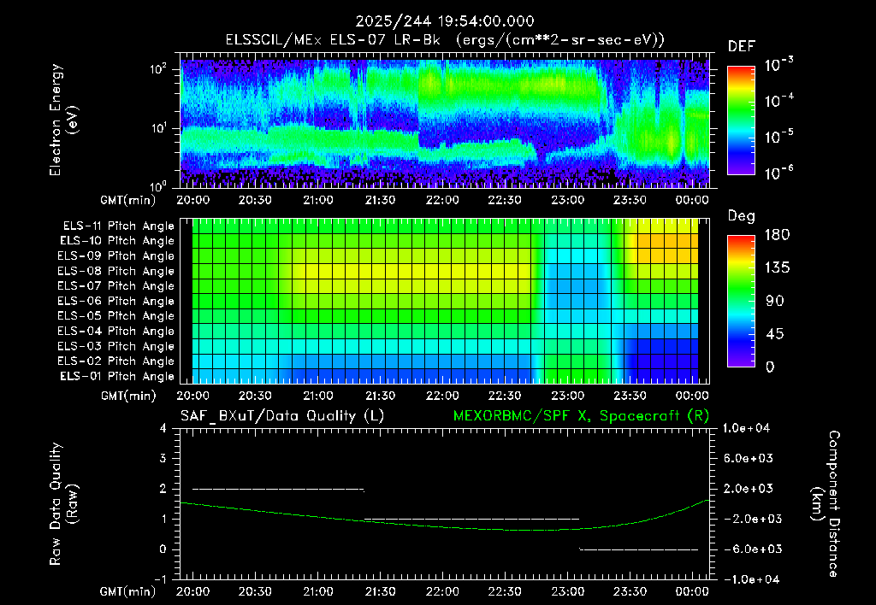Click the '4' tick on Raw Data Quality axis
Screen dimensions: 876x605
tap(163, 428)
